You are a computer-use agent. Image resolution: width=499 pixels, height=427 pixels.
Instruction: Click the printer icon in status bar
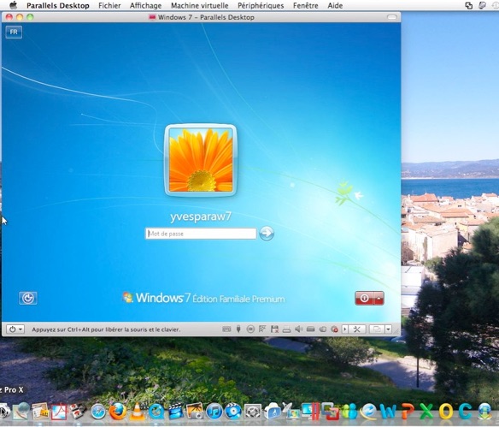(286, 329)
